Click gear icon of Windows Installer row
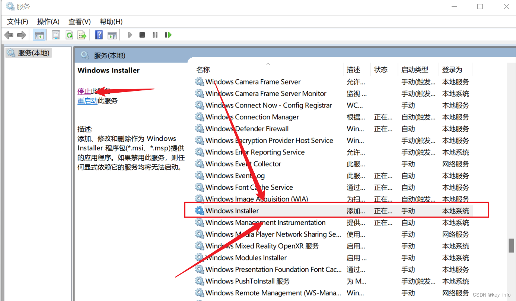516x301 pixels. click(200, 211)
